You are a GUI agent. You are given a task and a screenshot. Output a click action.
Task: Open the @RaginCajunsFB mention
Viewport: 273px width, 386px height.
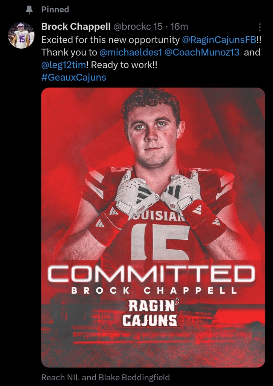[219, 40]
